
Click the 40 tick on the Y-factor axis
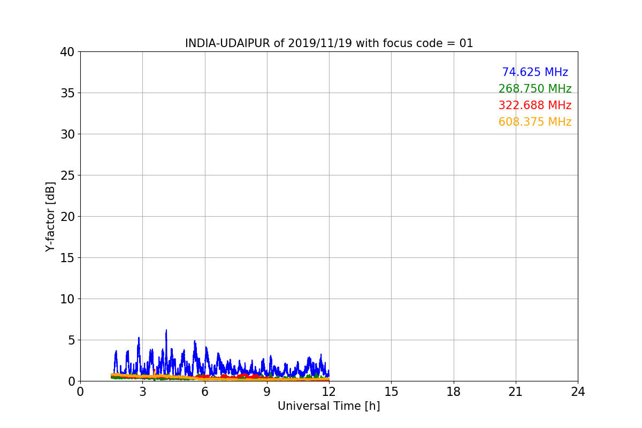(67, 52)
